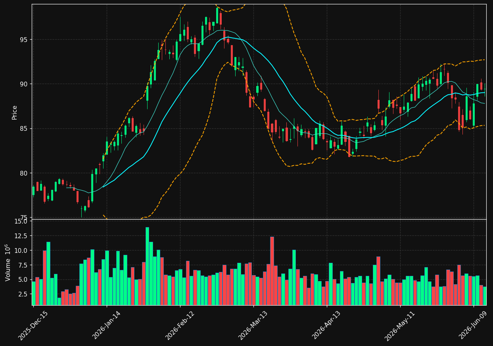Click the 2025-Dec-15 date label
This screenshot has height=346, width=493.
33,325
